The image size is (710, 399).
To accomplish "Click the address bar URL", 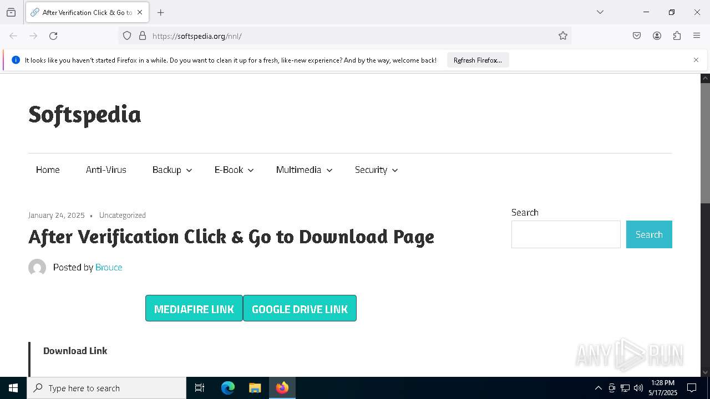I will 197,36.
